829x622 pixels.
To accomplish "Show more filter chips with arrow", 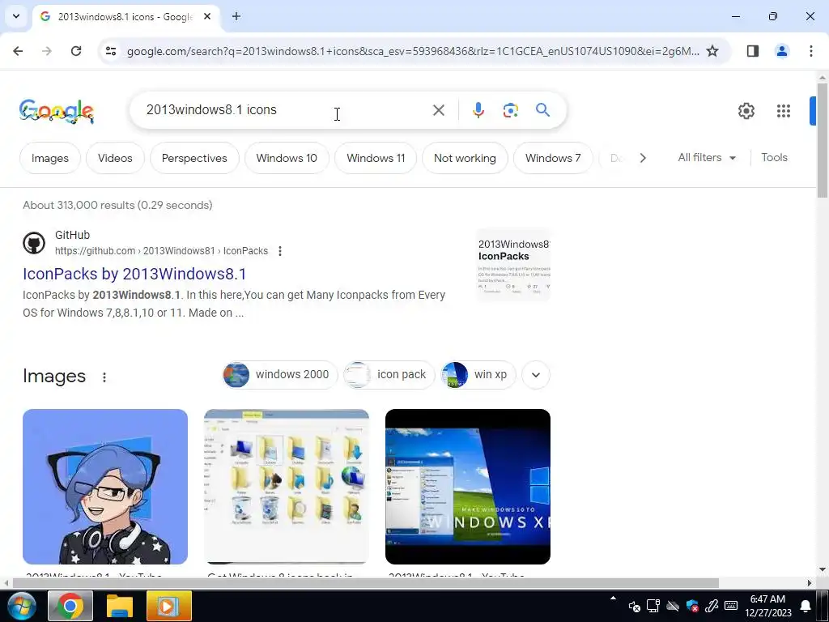I will 642,158.
